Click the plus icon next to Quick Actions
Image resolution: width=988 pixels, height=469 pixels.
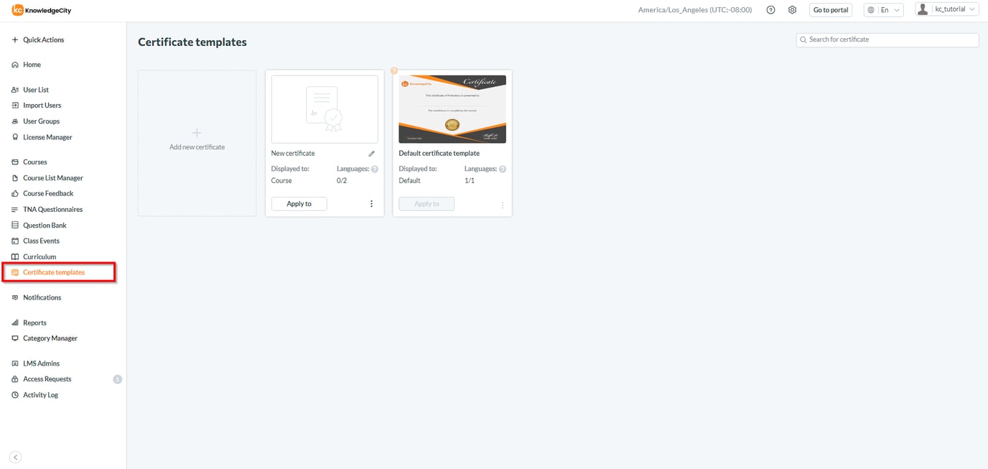[x=15, y=40]
